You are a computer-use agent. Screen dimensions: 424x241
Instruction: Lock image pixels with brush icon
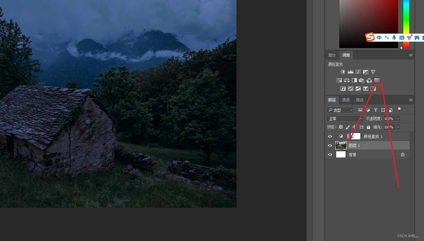(x=347, y=127)
